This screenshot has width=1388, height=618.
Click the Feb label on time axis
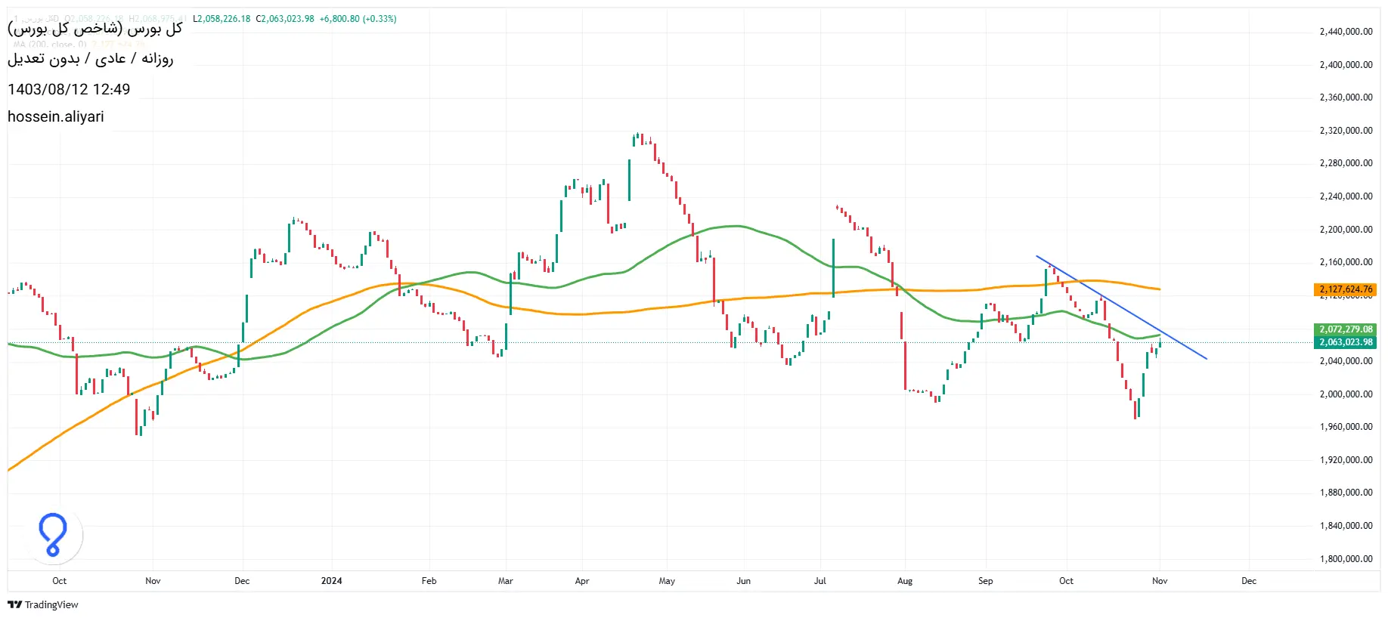coord(429,581)
